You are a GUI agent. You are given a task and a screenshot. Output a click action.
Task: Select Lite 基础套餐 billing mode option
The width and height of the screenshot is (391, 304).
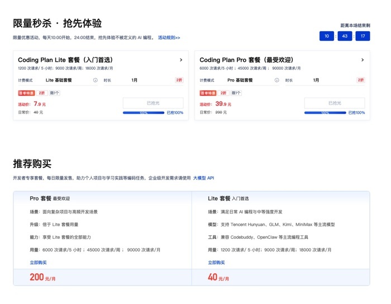click(59, 80)
